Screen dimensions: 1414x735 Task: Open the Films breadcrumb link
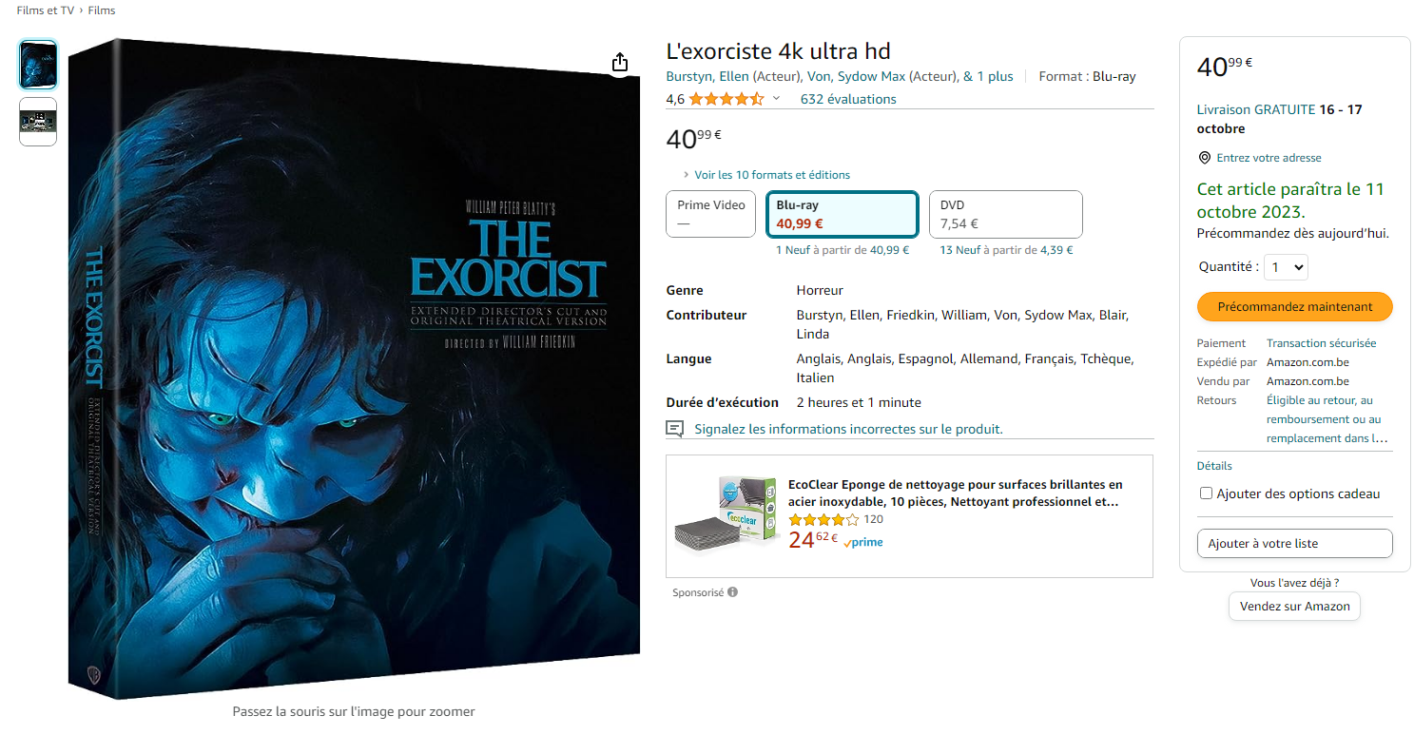[102, 10]
